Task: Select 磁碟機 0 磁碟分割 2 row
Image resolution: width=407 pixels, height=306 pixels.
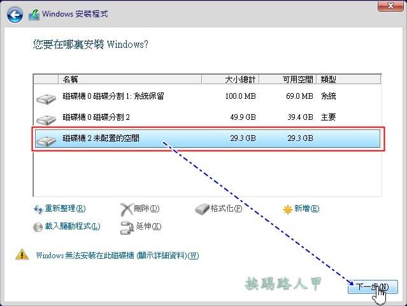Action: point(208,117)
